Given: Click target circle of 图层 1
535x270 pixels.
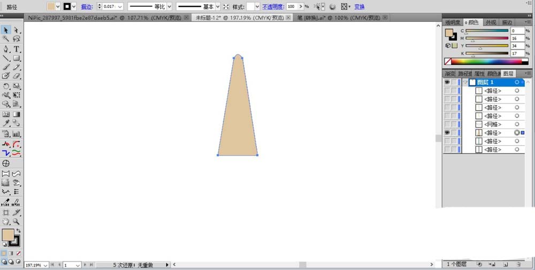Looking at the screenshot, I should 517,82.
